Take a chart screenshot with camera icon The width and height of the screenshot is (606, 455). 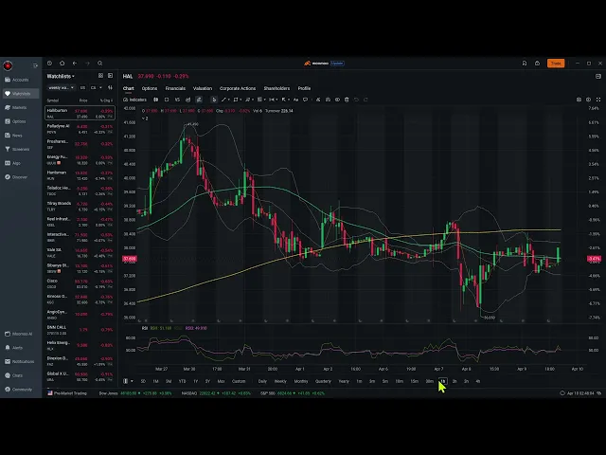point(579,100)
